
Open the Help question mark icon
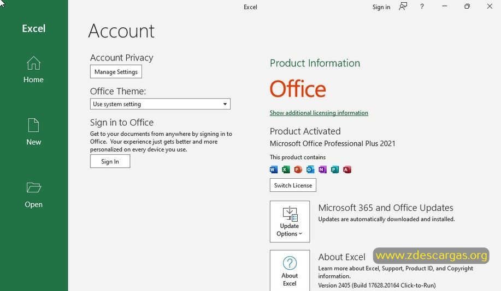pos(422,7)
